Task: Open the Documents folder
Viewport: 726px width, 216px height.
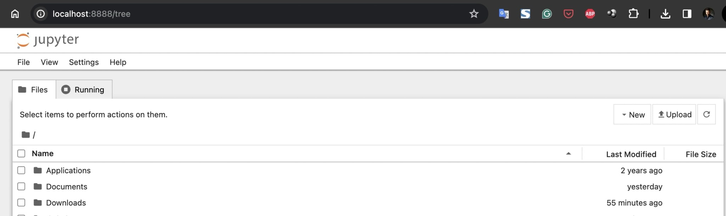Action: (x=67, y=186)
